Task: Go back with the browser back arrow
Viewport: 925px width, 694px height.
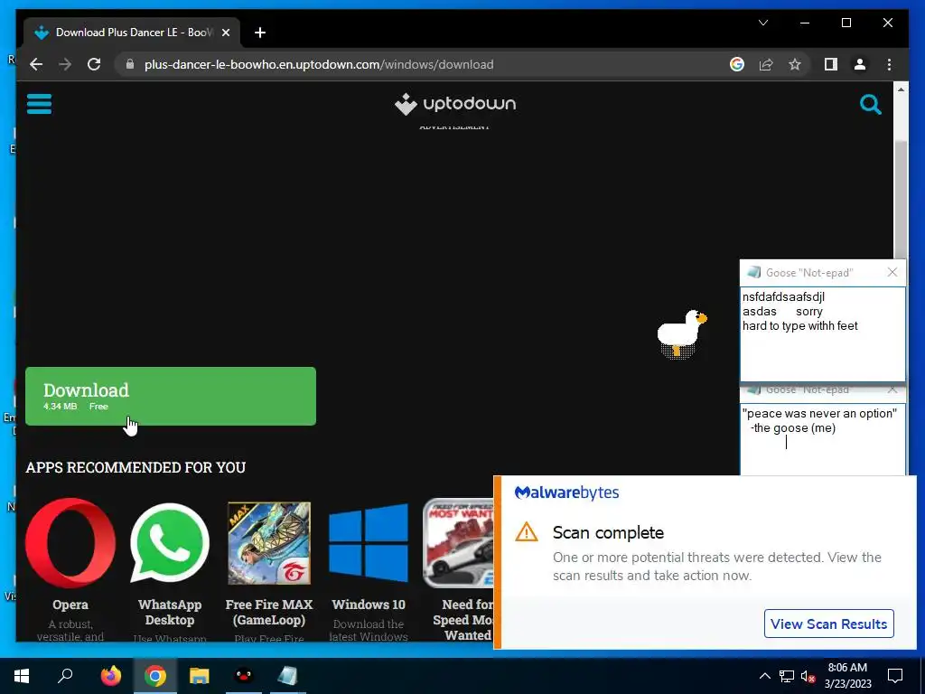Action: point(36,64)
